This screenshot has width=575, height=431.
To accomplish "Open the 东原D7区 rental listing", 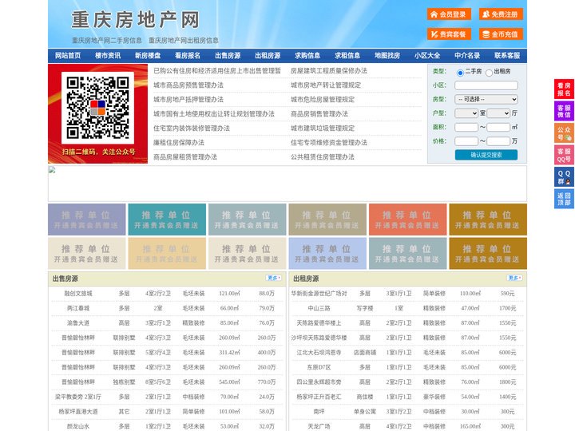I will 319,367.
